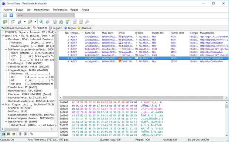The height and width of the screenshot is (142, 229).
Task: Open the Archivo menu
Action: 8,10
